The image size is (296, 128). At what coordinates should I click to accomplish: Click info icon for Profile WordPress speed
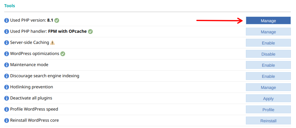(7, 109)
